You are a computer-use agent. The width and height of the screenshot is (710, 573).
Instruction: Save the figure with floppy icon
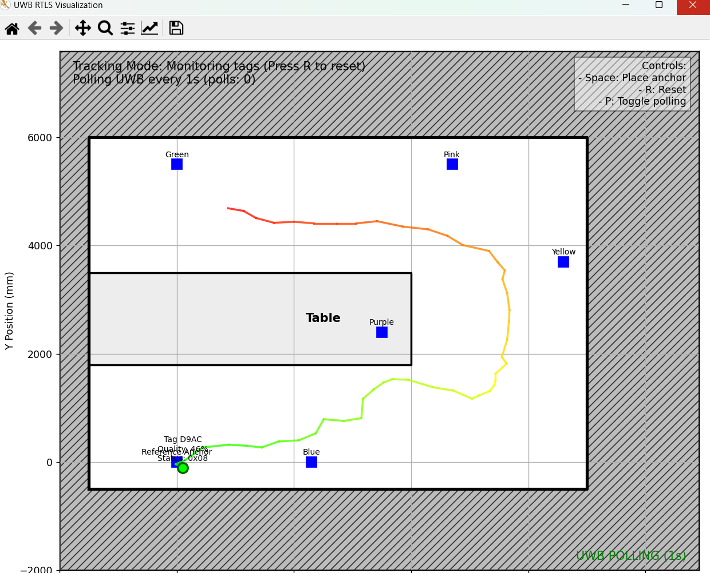tap(176, 28)
